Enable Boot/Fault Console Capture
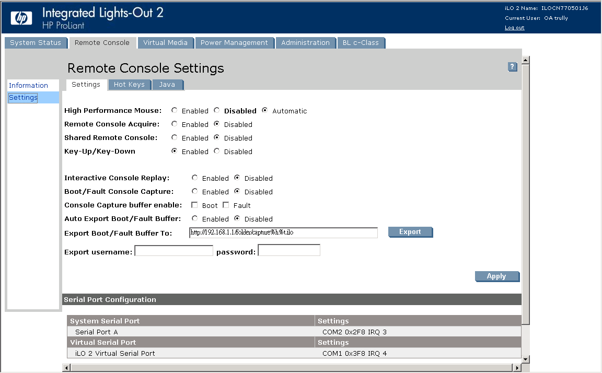The width and height of the screenshot is (602, 373). [194, 191]
